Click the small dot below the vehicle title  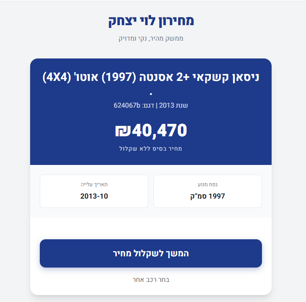coord(151,94)
